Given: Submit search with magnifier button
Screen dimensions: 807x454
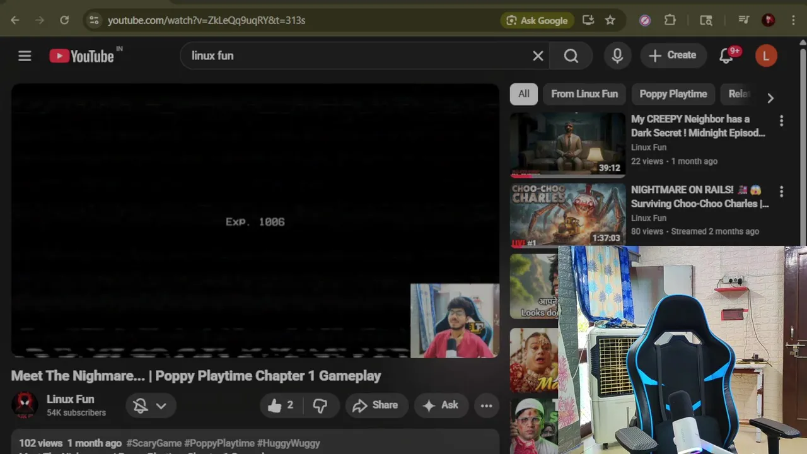Looking at the screenshot, I should [571, 56].
